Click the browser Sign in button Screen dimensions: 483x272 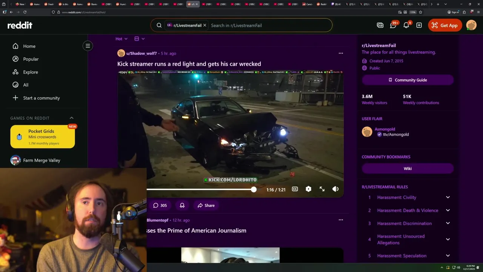[x=453, y=12]
